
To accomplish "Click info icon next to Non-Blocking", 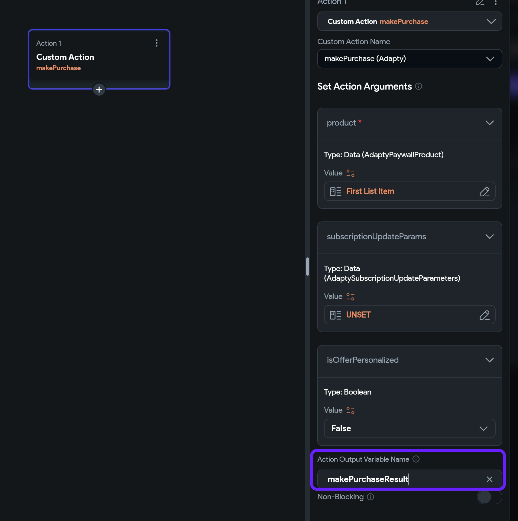I will 371,497.
